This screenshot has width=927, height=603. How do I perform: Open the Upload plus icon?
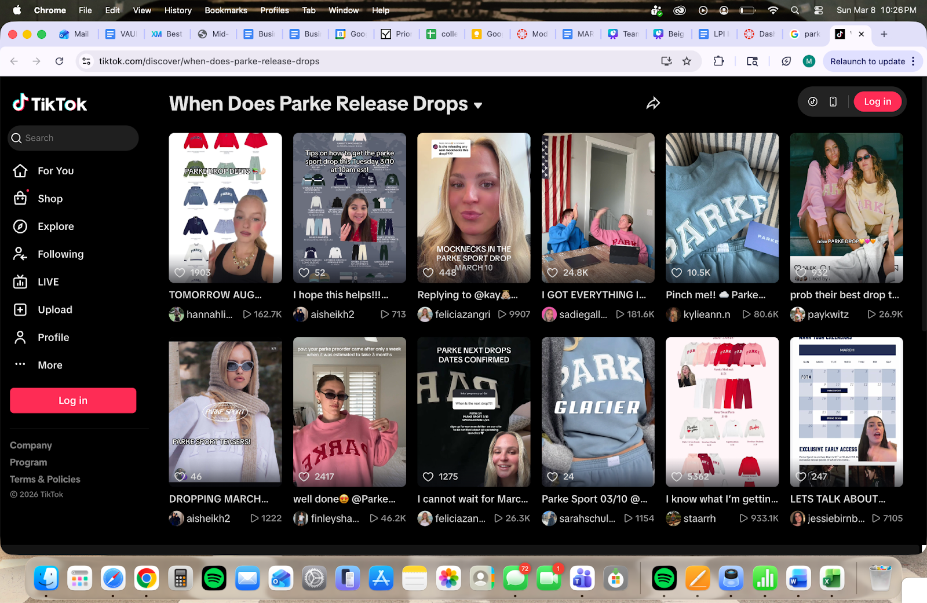[20, 310]
